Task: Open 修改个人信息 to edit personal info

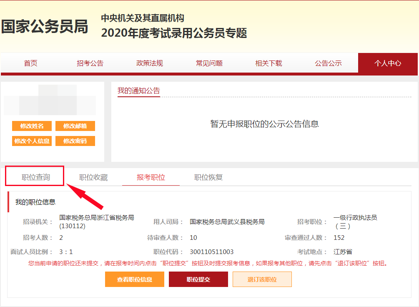Action: point(31,141)
